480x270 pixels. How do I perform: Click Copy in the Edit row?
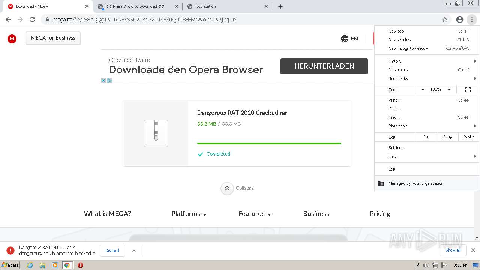point(447,137)
